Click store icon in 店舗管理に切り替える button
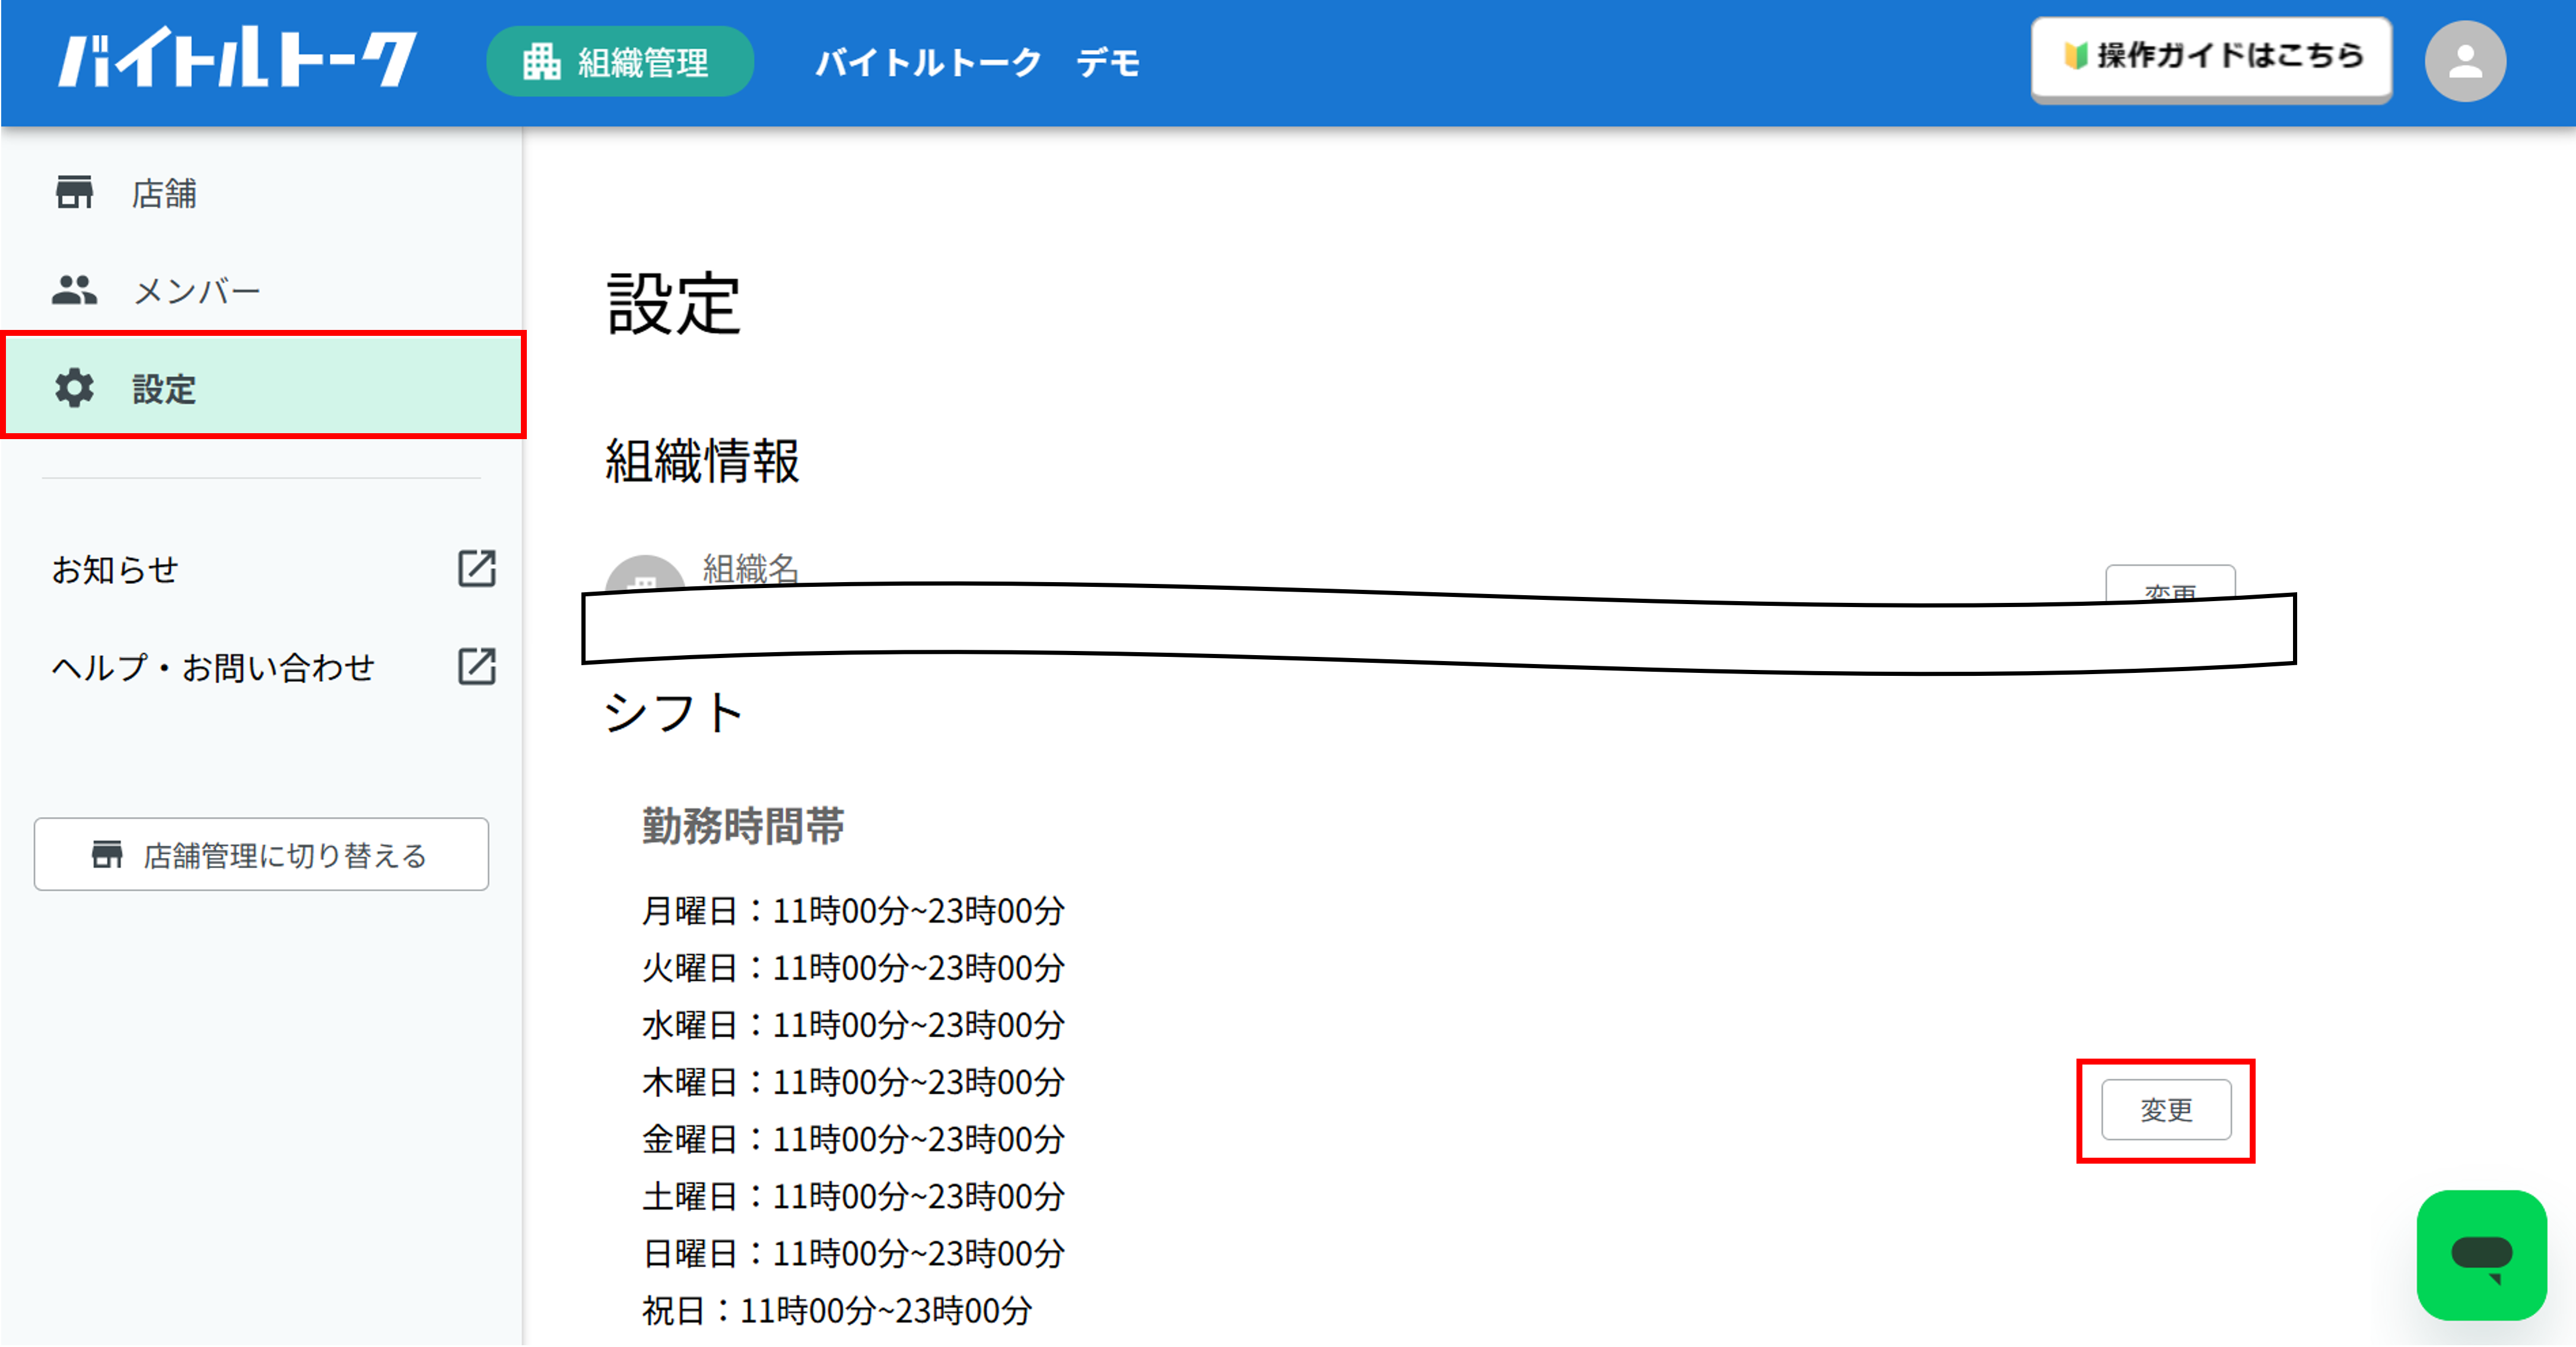The width and height of the screenshot is (2576, 1347). [107, 855]
